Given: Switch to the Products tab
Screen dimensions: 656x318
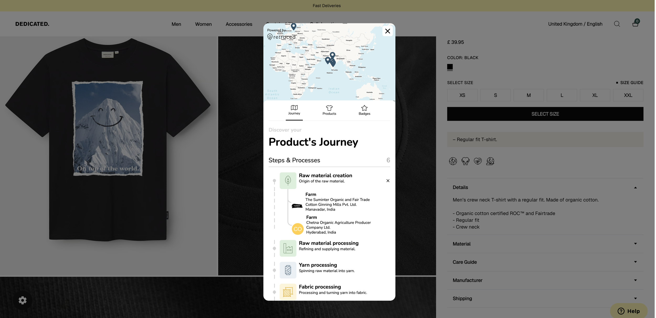Looking at the screenshot, I should pos(329,110).
